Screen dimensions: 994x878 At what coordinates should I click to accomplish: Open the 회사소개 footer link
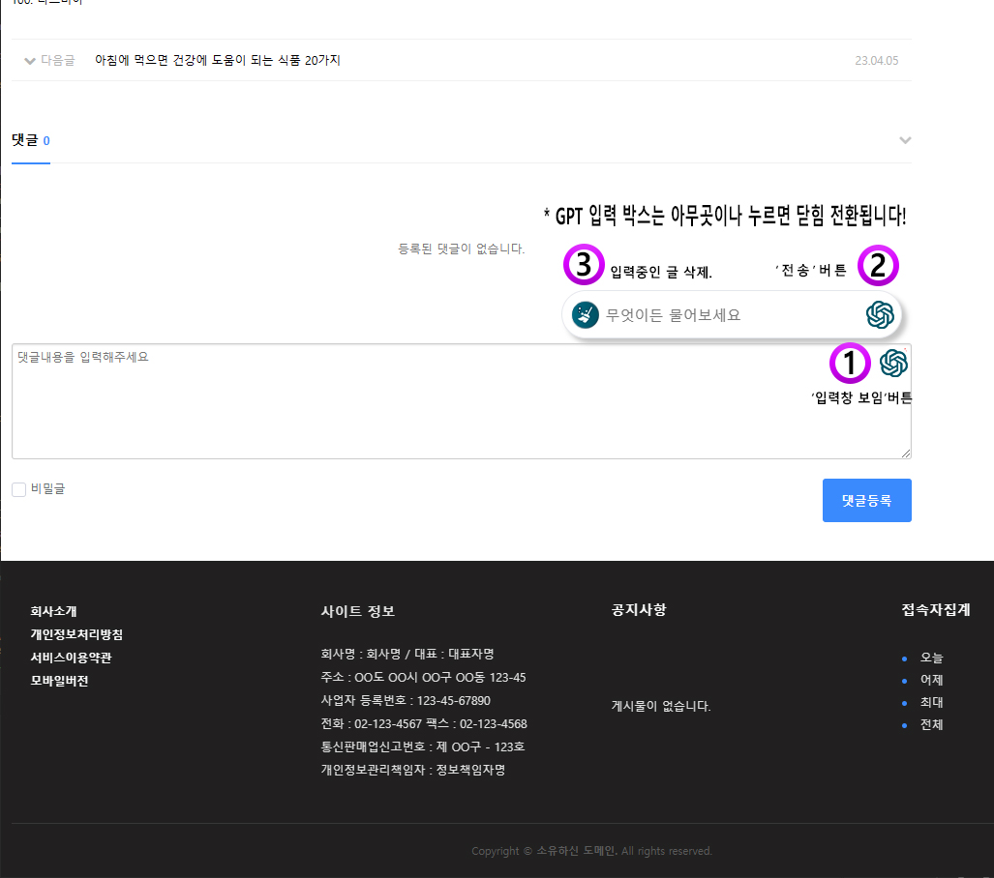click(53, 611)
